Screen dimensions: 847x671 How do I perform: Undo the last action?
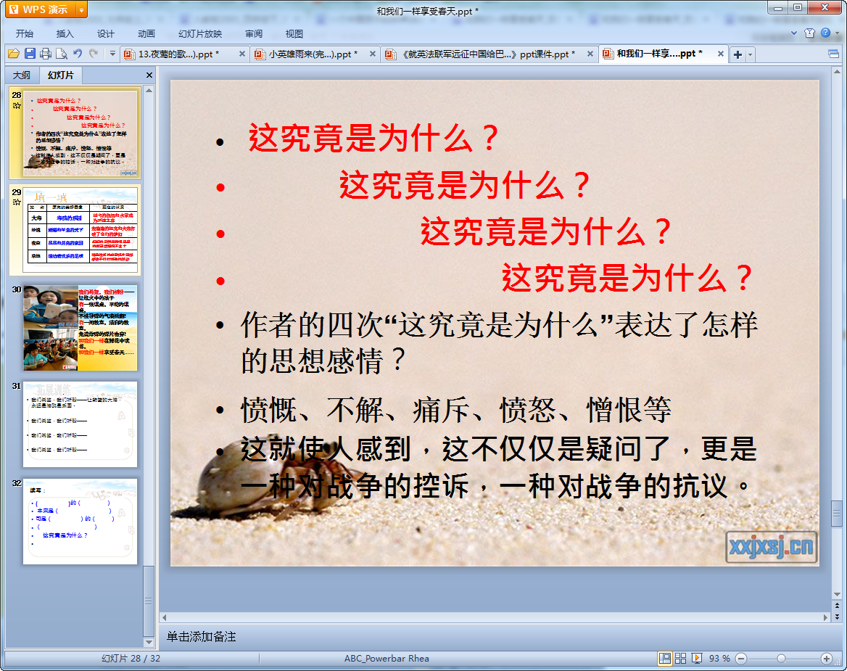pos(78,54)
